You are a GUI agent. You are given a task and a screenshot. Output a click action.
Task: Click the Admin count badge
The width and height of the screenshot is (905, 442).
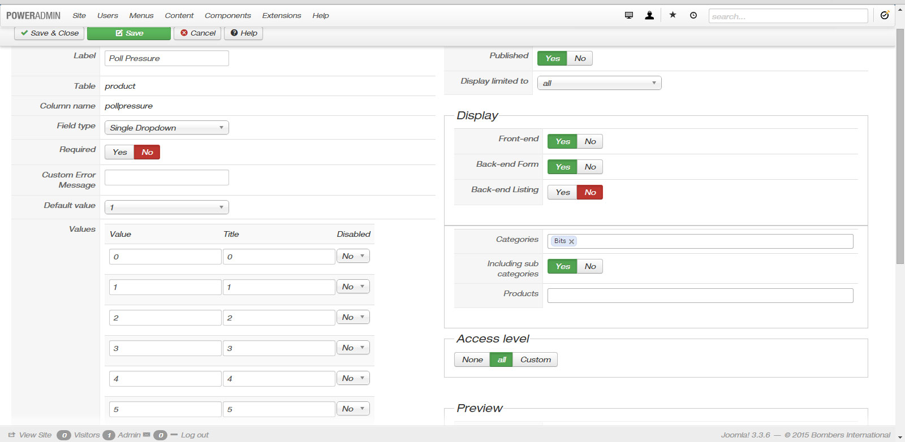(x=109, y=435)
